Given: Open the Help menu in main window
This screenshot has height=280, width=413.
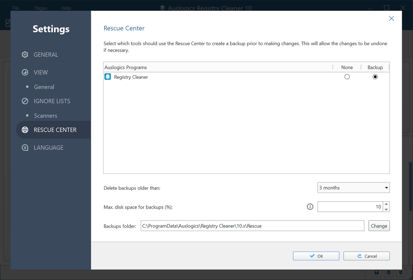Looking at the screenshot, I should (66, 8).
